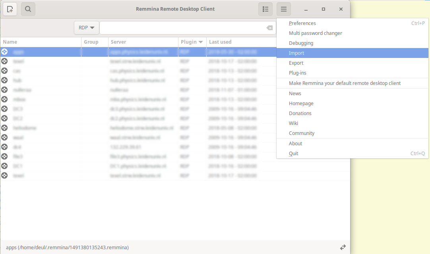
Task: Make Remmina your default remote desktop client
Action: pos(345,83)
